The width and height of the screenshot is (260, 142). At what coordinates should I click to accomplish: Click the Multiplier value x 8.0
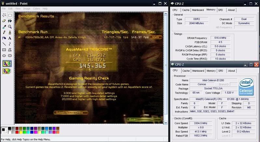click(201, 127)
